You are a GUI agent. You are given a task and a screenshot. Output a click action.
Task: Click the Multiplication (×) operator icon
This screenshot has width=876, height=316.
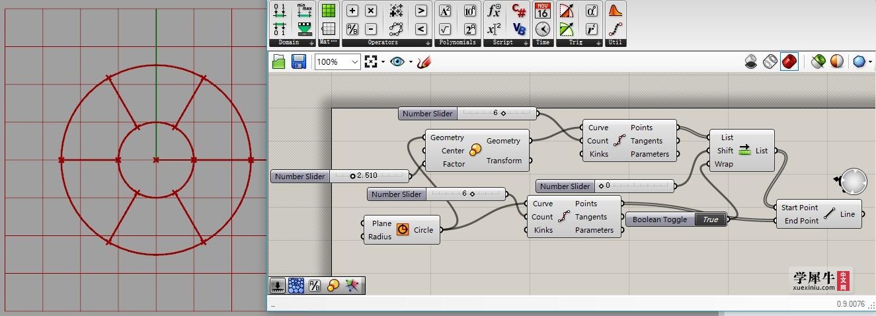(x=371, y=11)
